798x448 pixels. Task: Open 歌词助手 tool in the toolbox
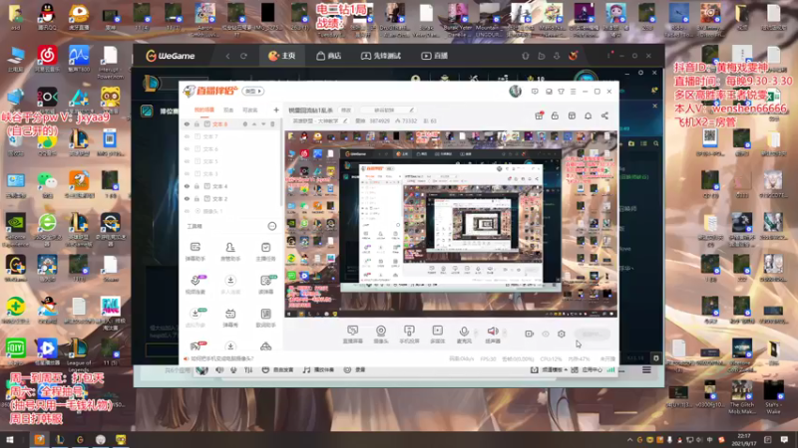click(x=265, y=318)
